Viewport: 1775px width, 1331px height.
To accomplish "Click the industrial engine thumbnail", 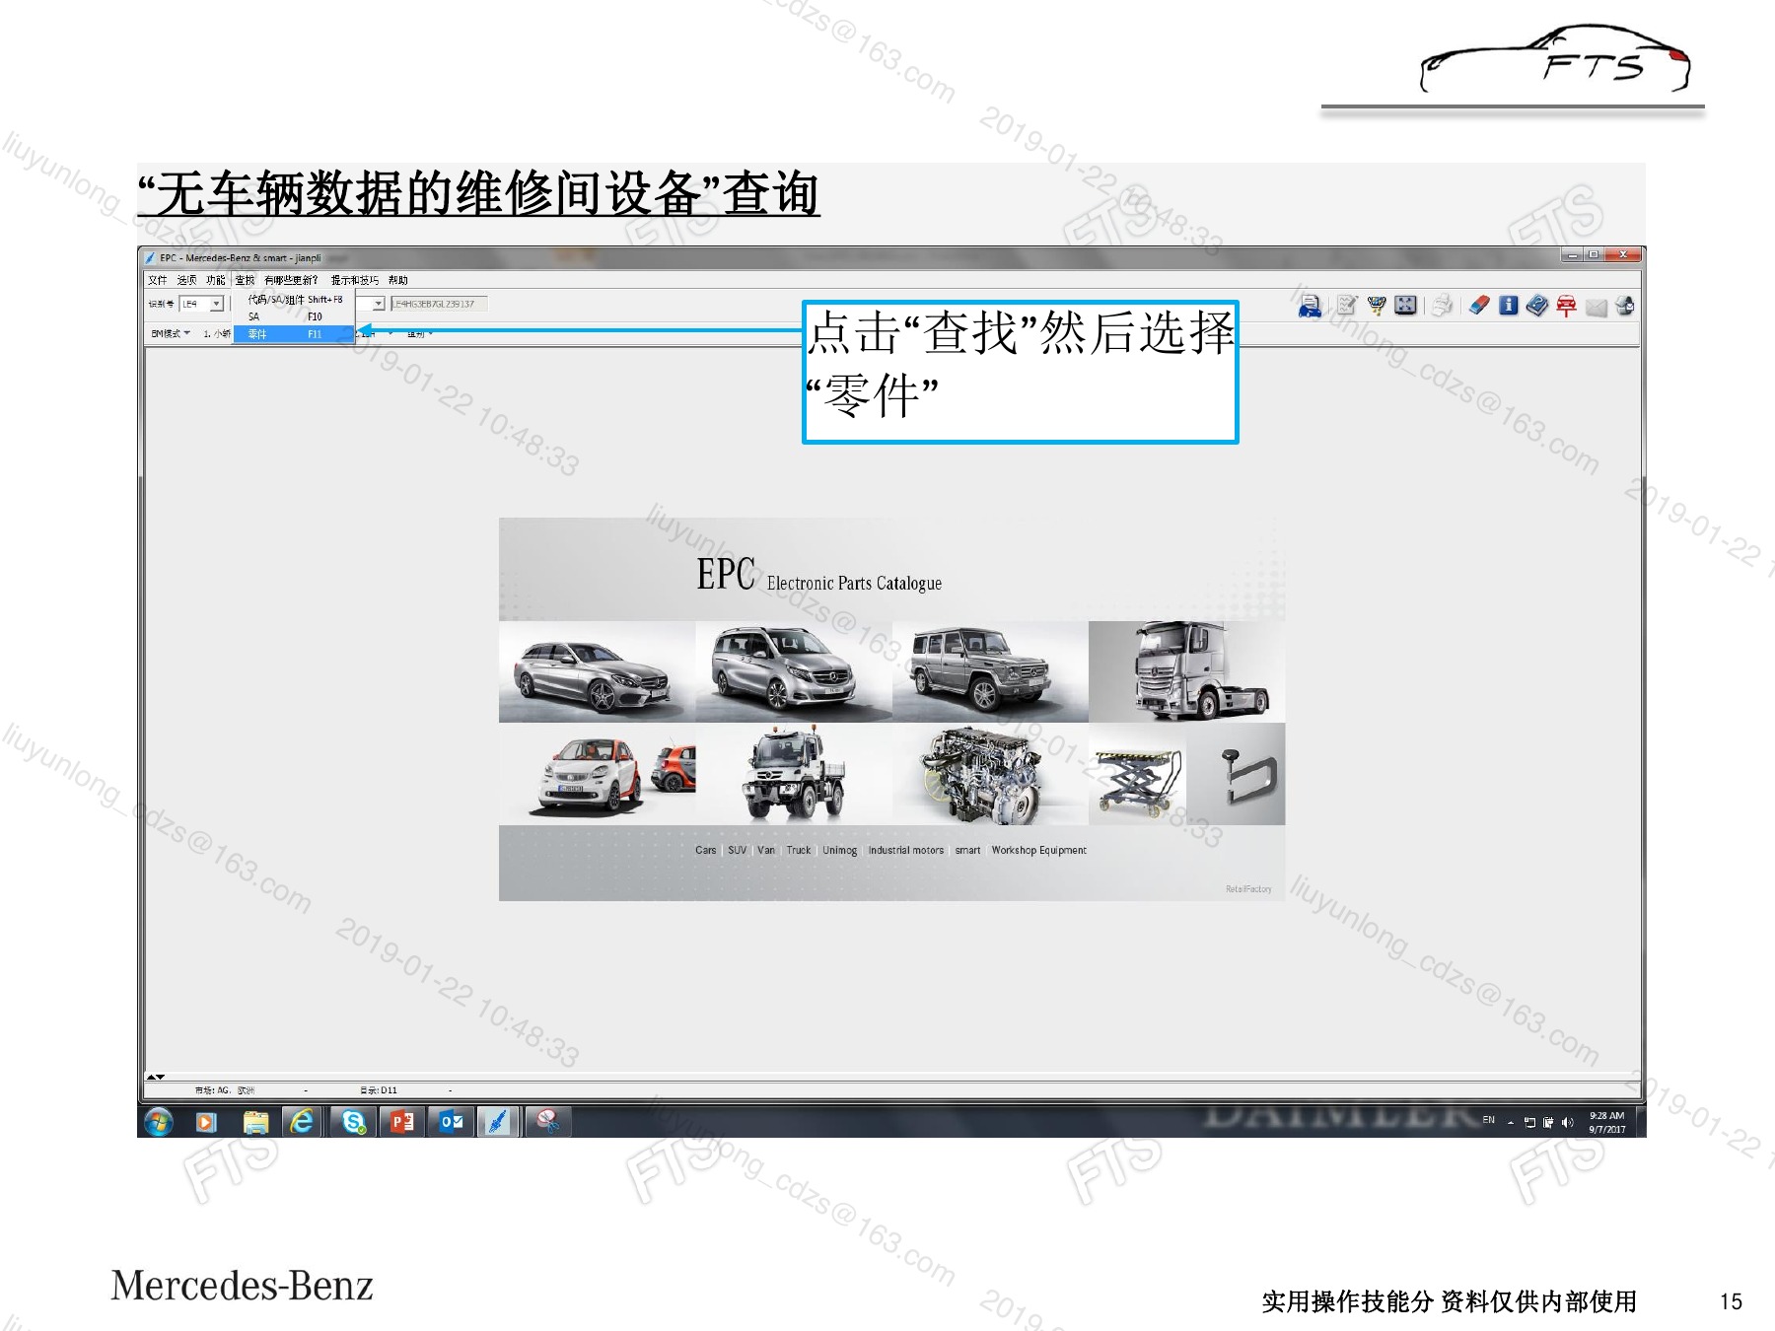I will click(990, 774).
